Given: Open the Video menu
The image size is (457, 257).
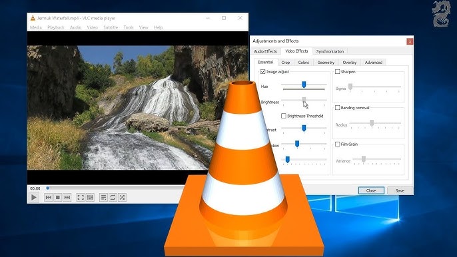Looking at the screenshot, I should [x=93, y=27].
